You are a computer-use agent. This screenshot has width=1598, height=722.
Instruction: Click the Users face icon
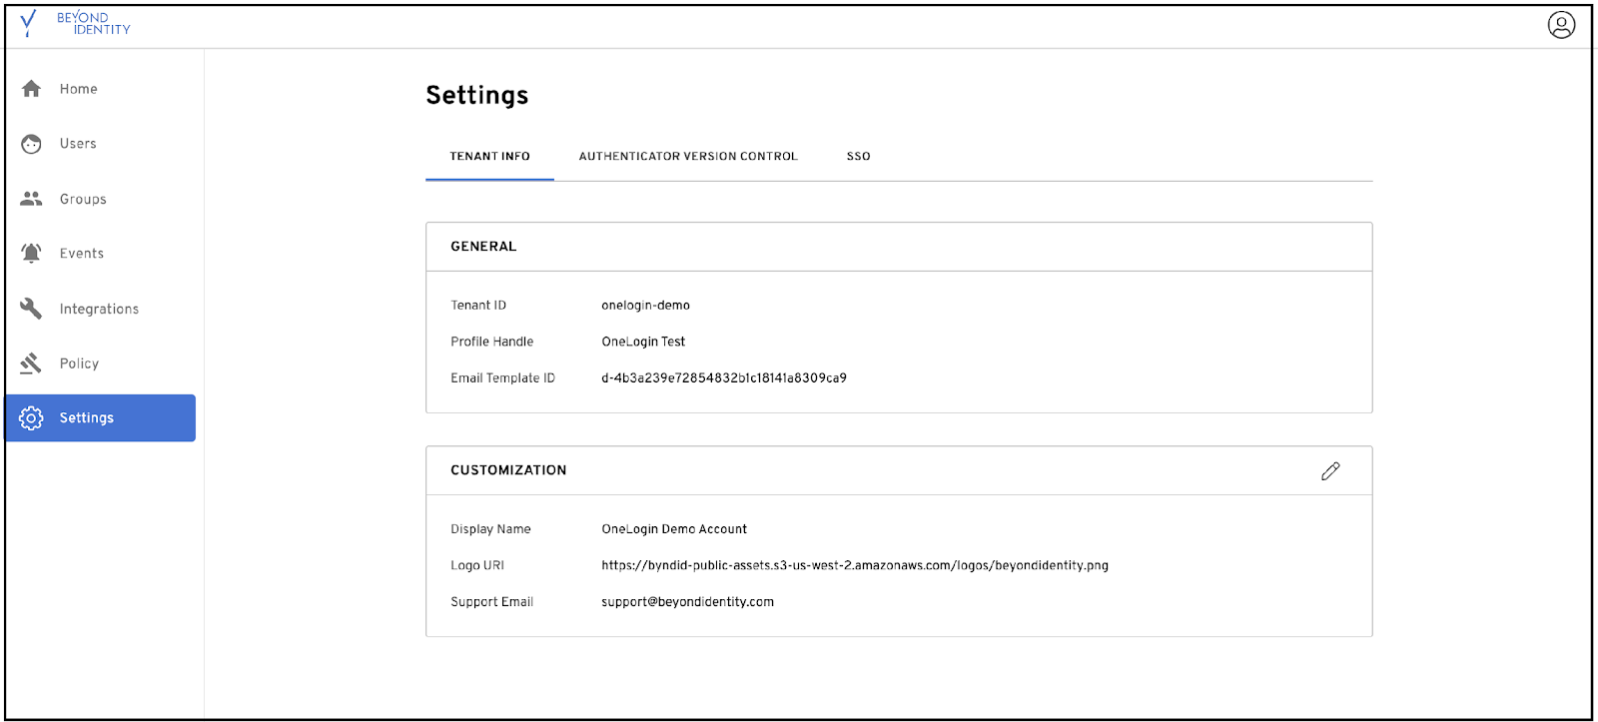[31, 144]
